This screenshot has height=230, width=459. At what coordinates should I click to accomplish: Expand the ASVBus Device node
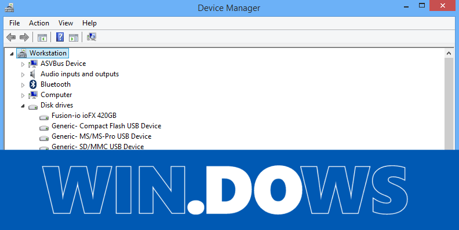[23, 64]
